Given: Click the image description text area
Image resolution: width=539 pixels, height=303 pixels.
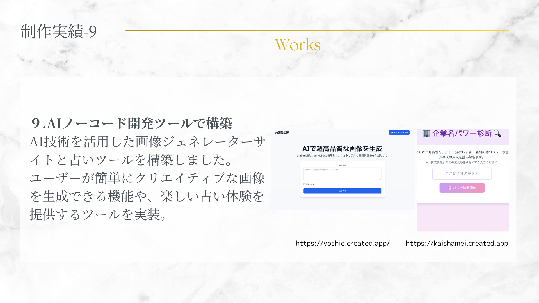Looking at the screenshot, I should coord(342,174).
